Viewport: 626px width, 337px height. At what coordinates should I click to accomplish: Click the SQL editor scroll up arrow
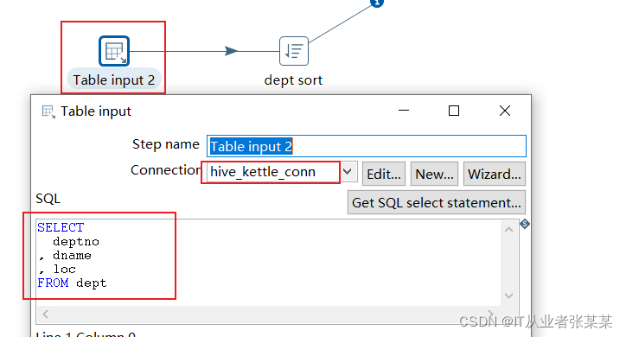[508, 229]
